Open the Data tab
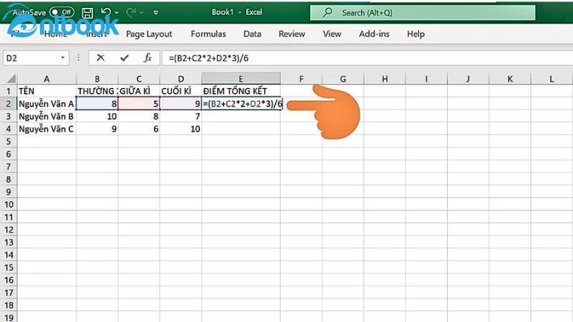This screenshot has width=573, height=322. click(x=252, y=34)
